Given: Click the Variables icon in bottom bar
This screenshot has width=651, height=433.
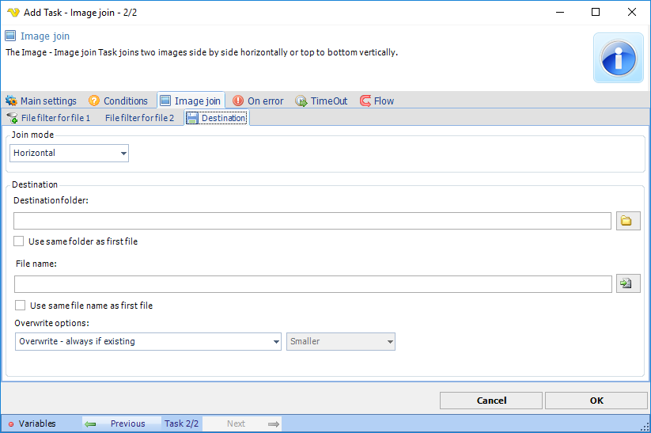Looking at the screenshot, I should coord(11,424).
